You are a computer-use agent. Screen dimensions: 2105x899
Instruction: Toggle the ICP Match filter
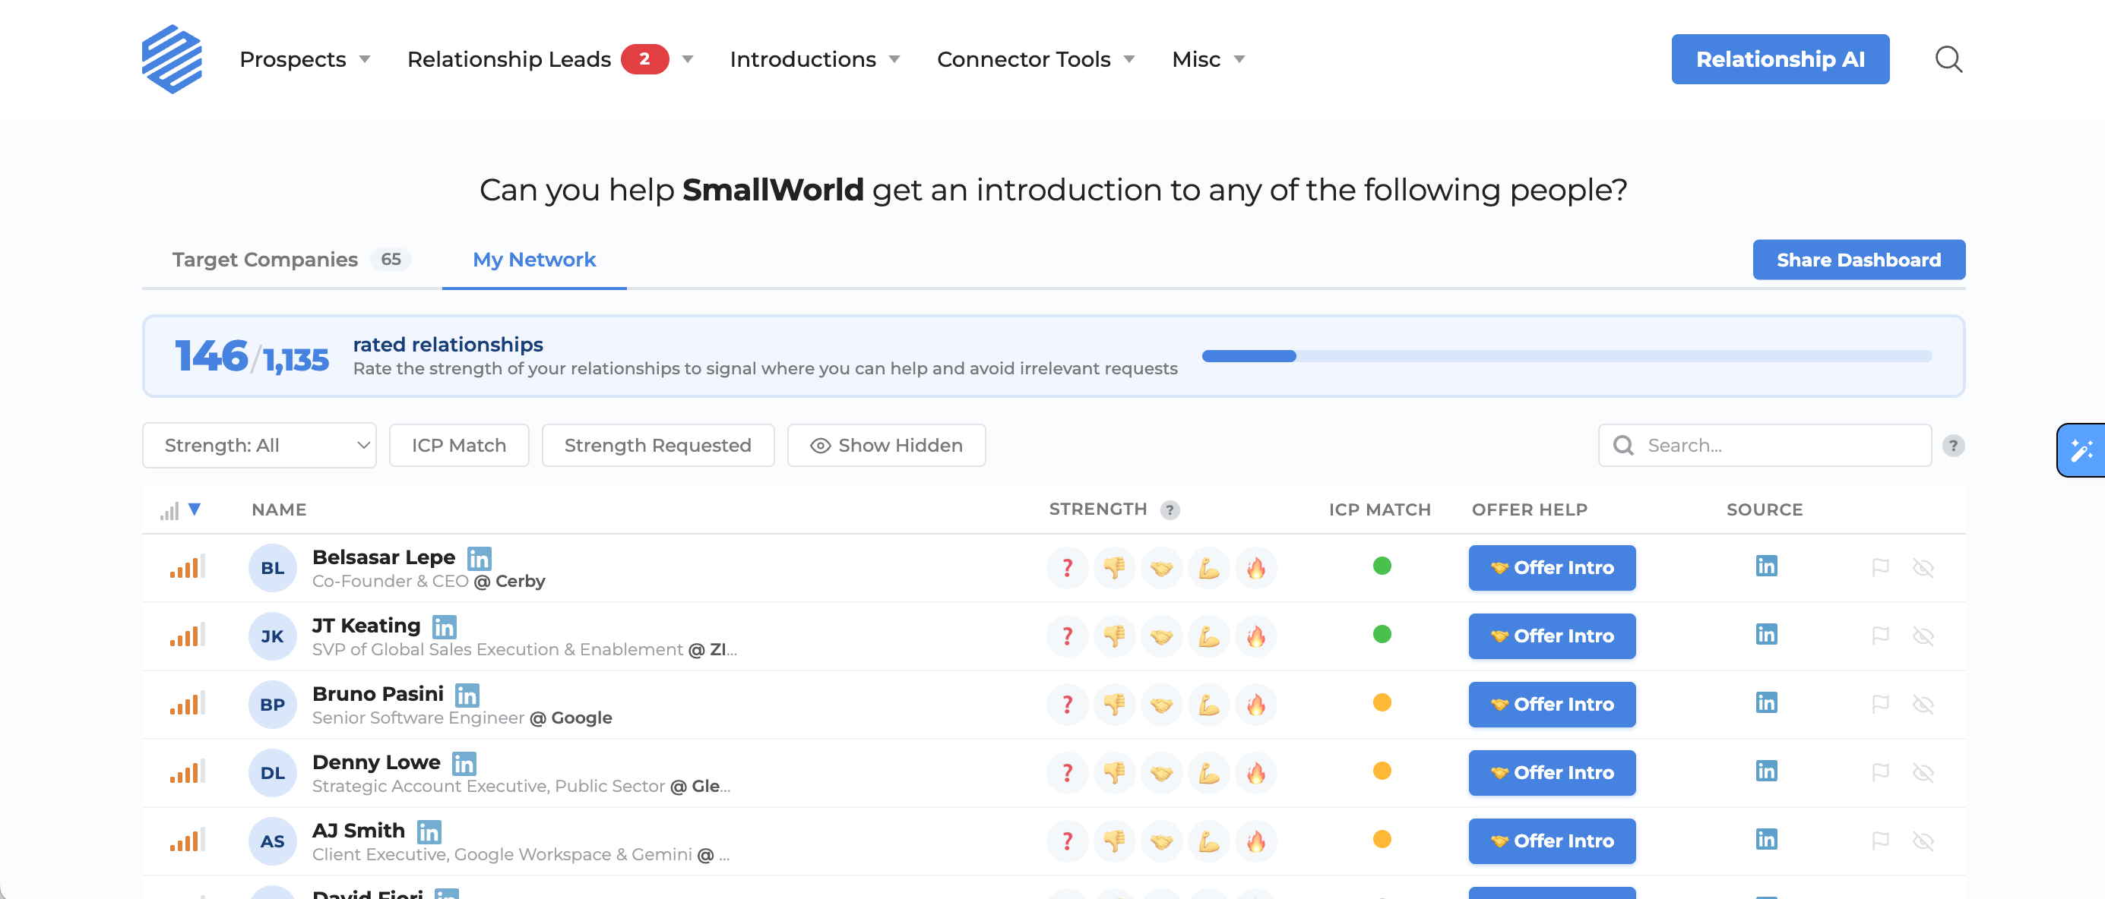click(458, 445)
